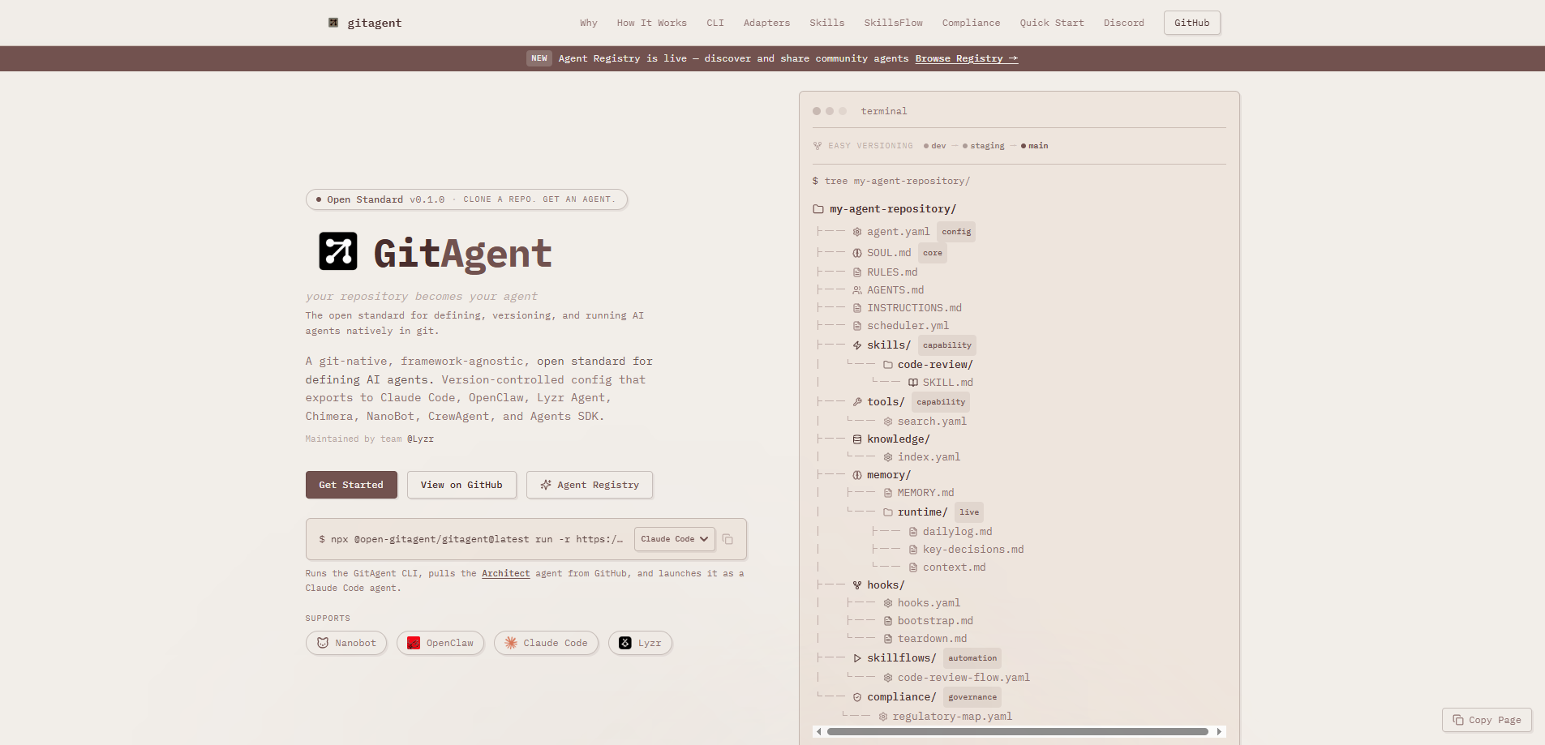Viewport: 1545px width, 745px height.
Task: Click the gitagent logo icon in header
Action: click(x=333, y=23)
